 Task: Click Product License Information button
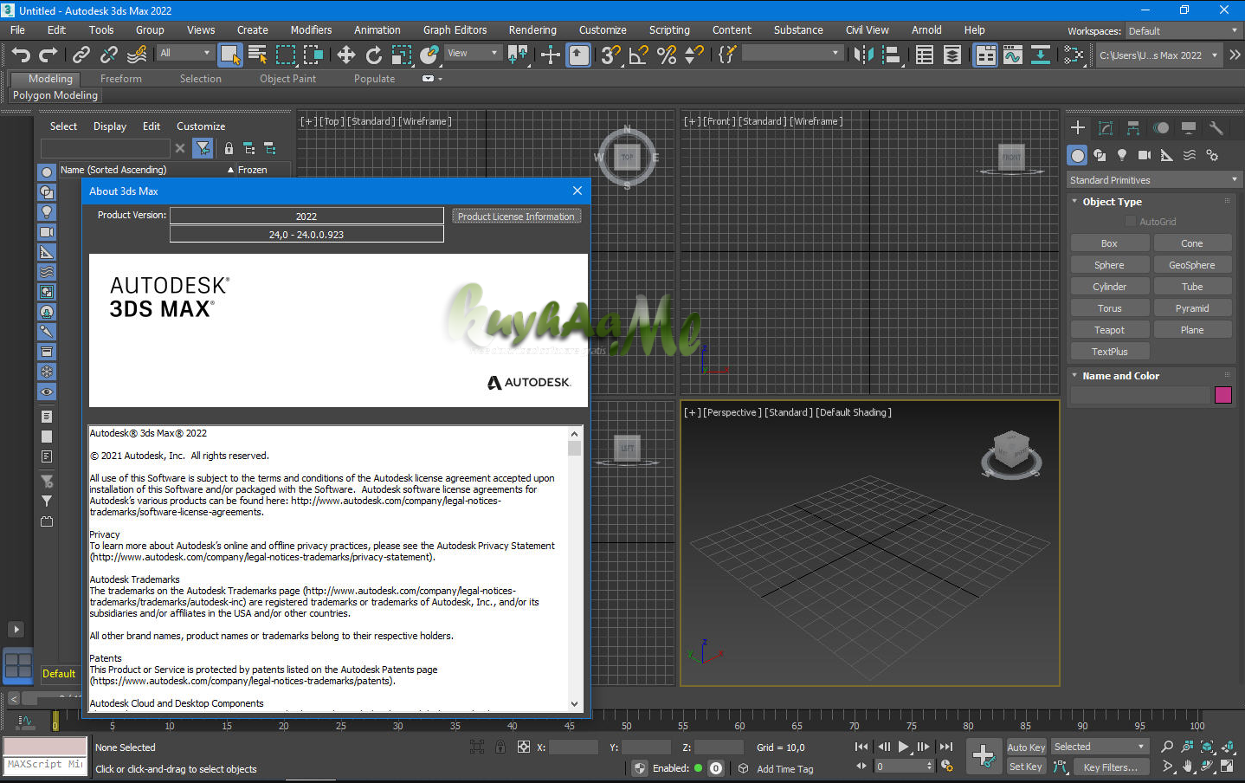pyautogui.click(x=516, y=217)
